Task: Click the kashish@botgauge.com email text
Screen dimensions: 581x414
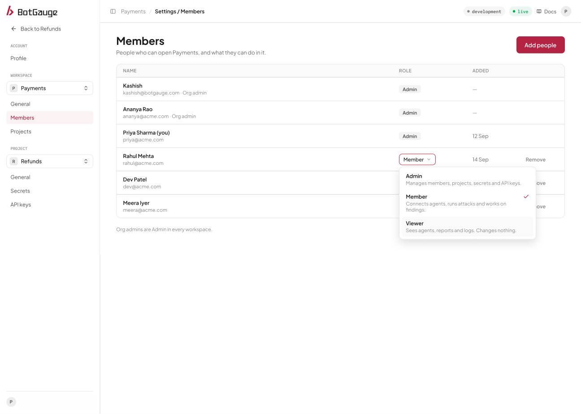Action: click(x=151, y=93)
